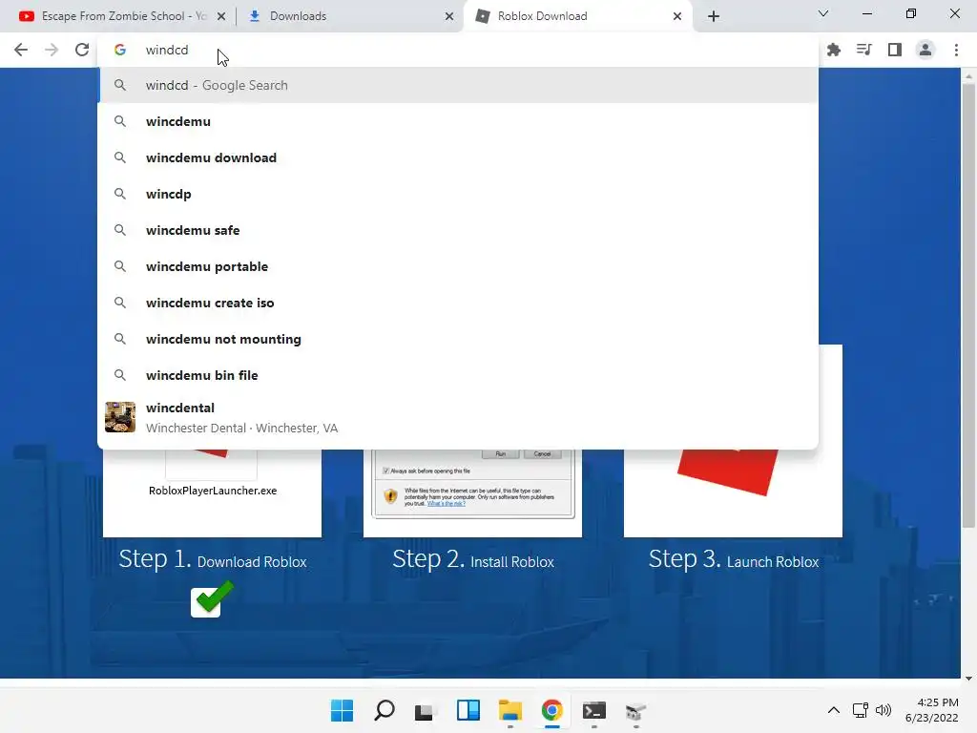Screen dimensions: 977x733
Task: Click the Chrome icon in the taskbar
Action: pos(552,710)
